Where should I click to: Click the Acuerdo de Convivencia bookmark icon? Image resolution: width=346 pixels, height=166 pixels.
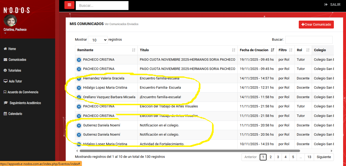point(5,92)
